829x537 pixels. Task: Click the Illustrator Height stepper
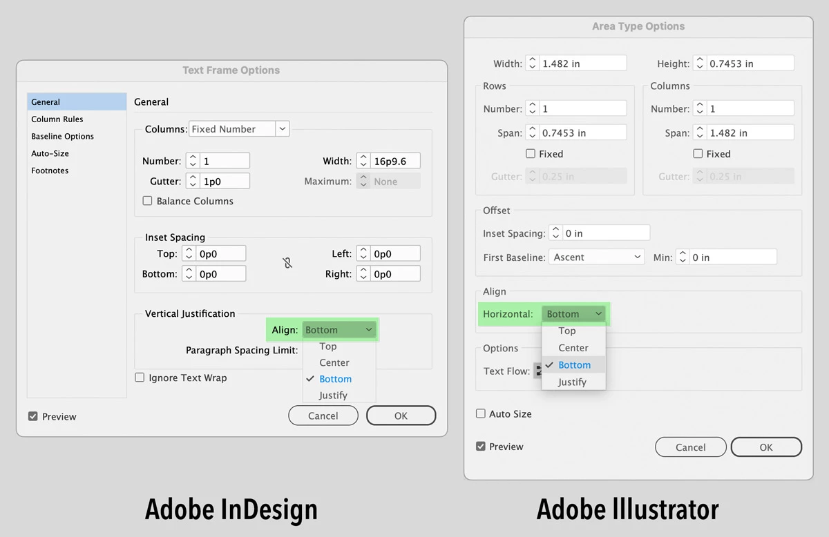coord(700,64)
